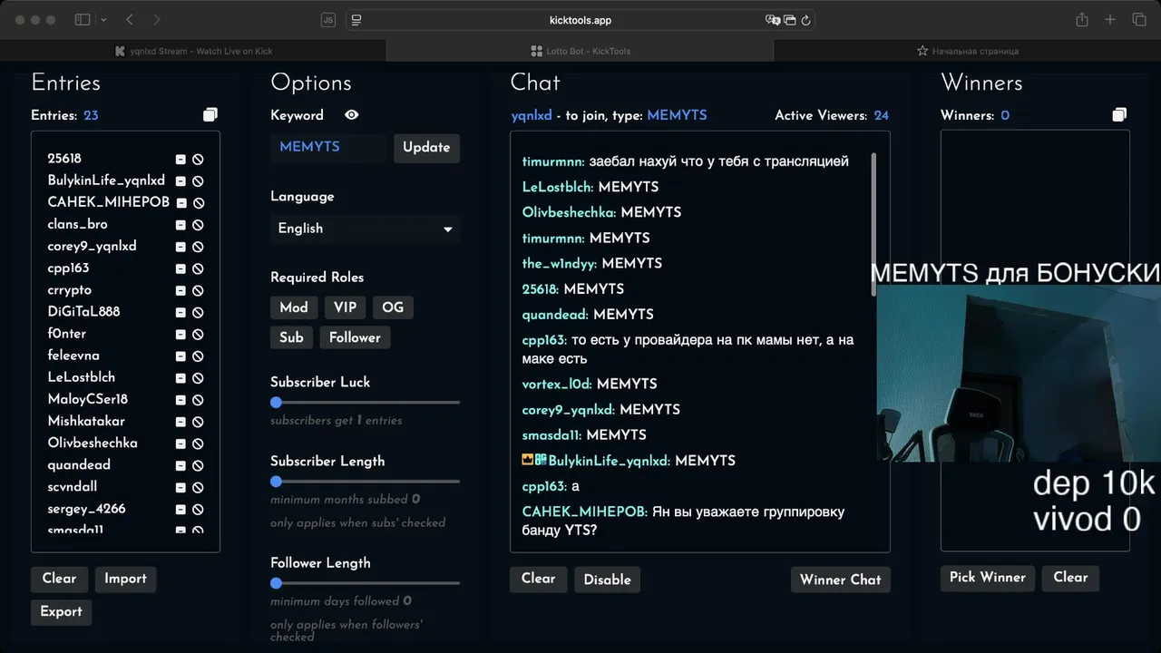
Task: Remove the entry 25618 with the minus icon
Action: point(180,159)
